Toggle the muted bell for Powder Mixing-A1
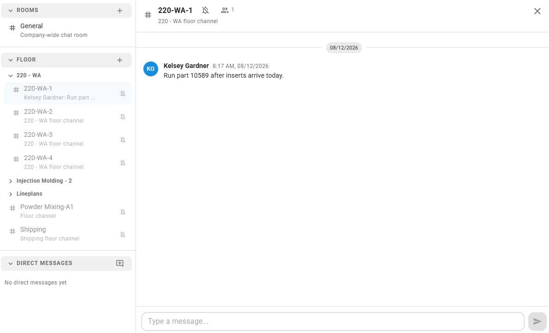Viewport: 549px width, 333px height. point(123,212)
